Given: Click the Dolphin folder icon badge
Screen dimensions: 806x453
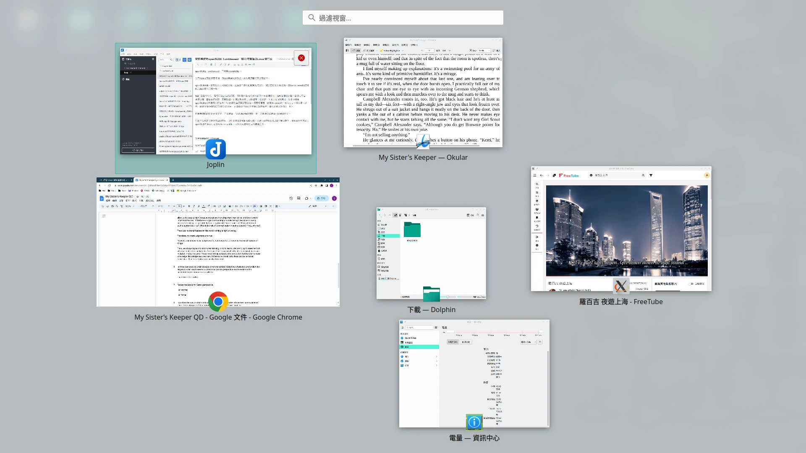Looking at the screenshot, I should pyautogui.click(x=431, y=294).
